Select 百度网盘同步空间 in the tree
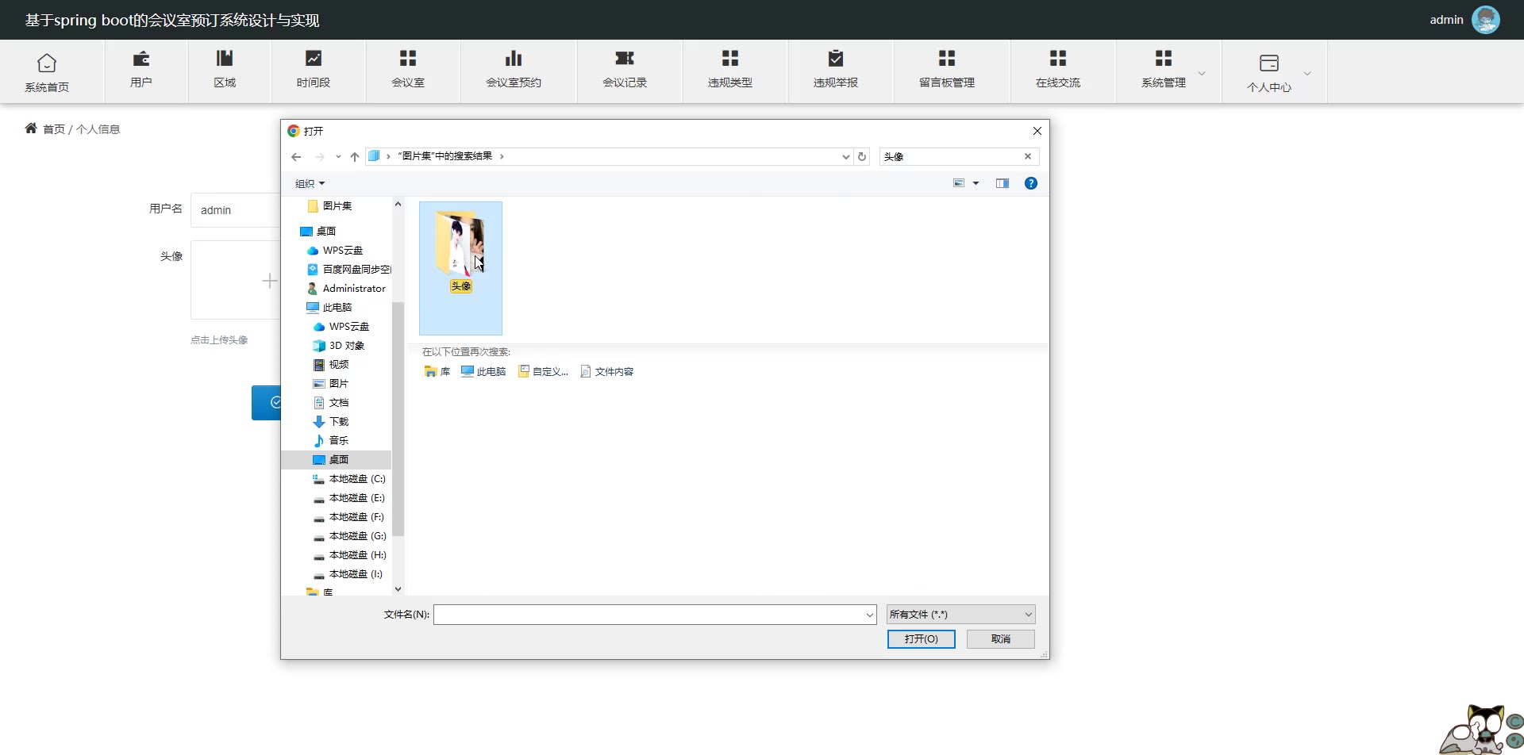 349,270
